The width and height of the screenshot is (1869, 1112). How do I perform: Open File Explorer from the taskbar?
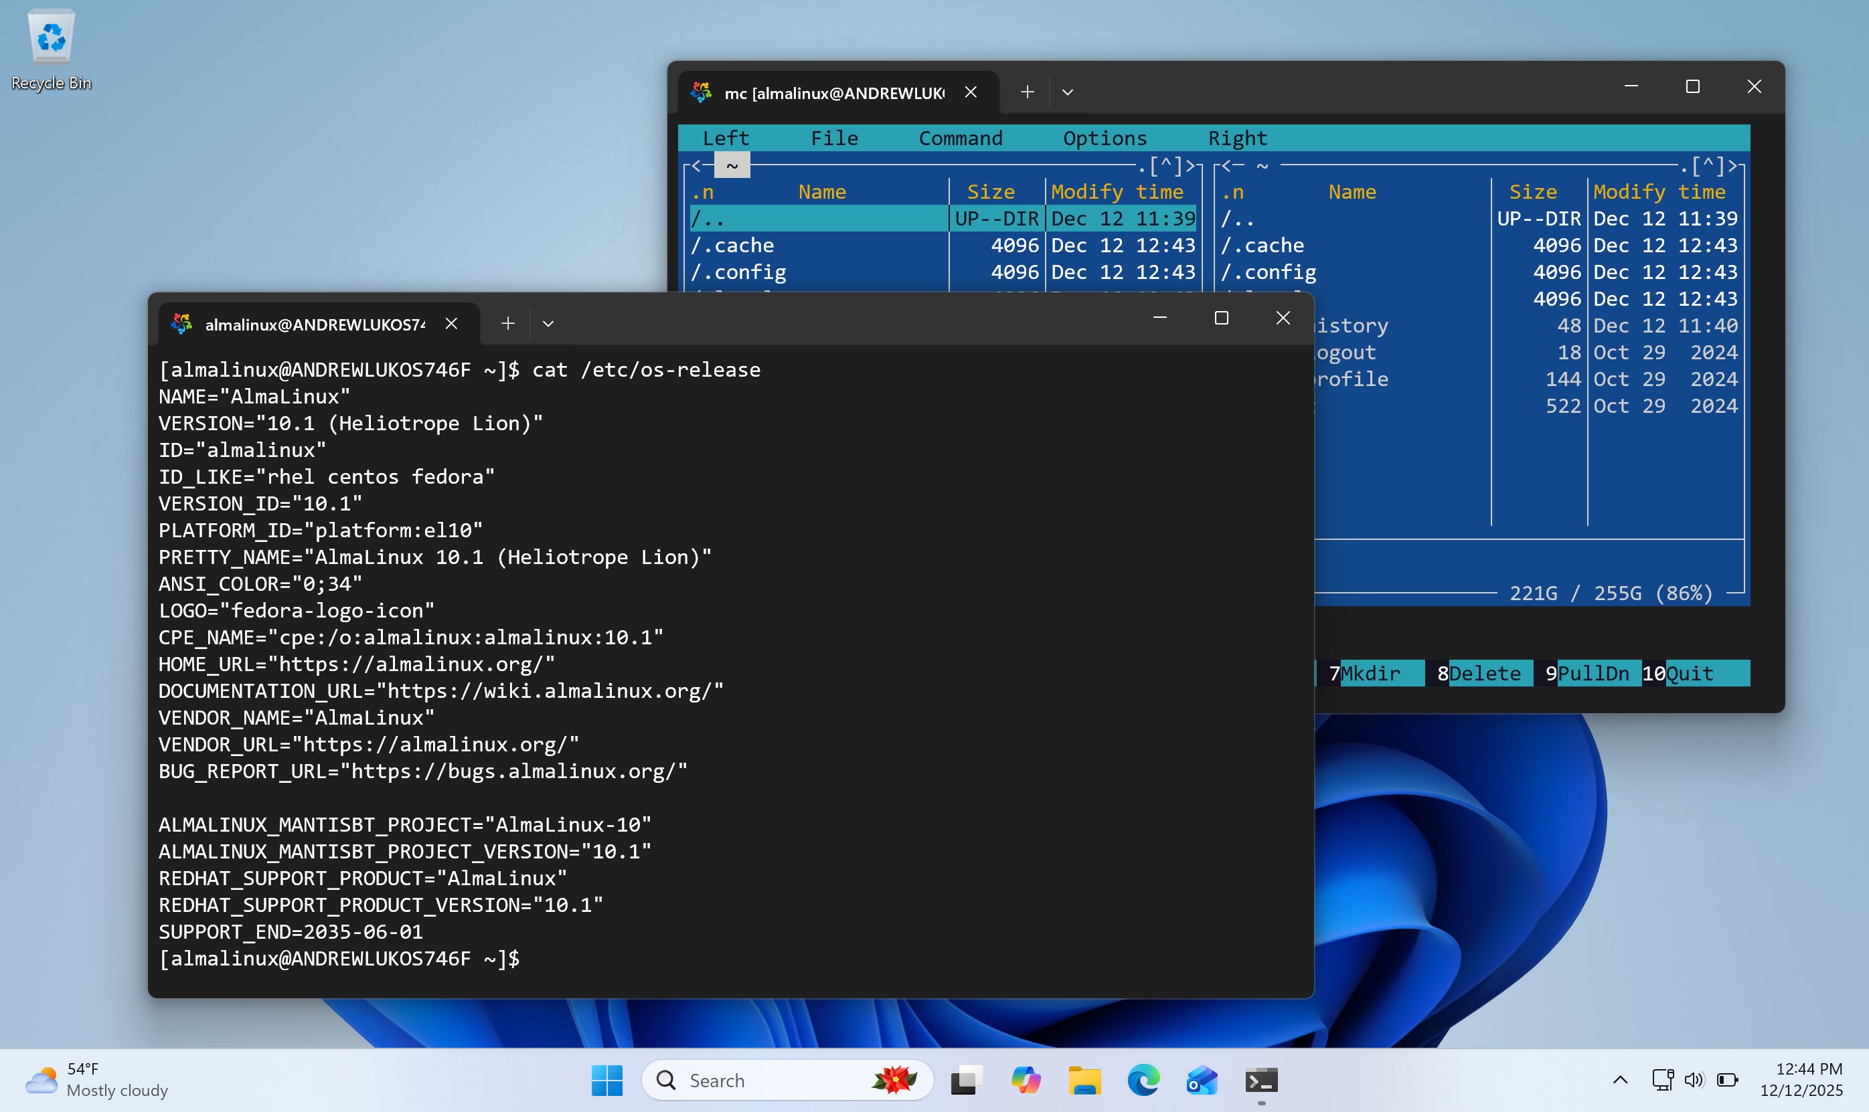click(1084, 1080)
